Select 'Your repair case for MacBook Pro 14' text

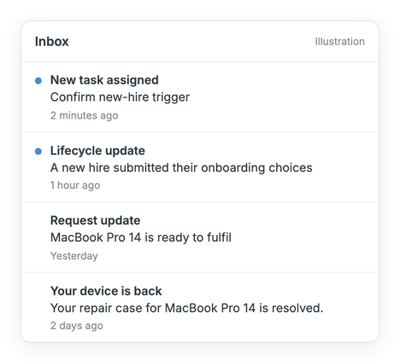tap(153, 308)
